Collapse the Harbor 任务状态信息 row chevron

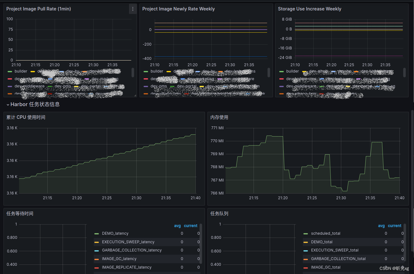8,105
